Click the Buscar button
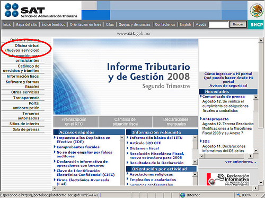The height and width of the screenshot is (198, 265). coord(238,24)
